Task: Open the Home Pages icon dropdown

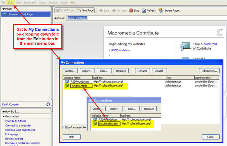Action: click(x=161, y=11)
